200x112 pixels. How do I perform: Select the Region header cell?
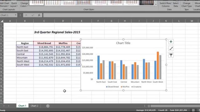[x=25, y=43]
